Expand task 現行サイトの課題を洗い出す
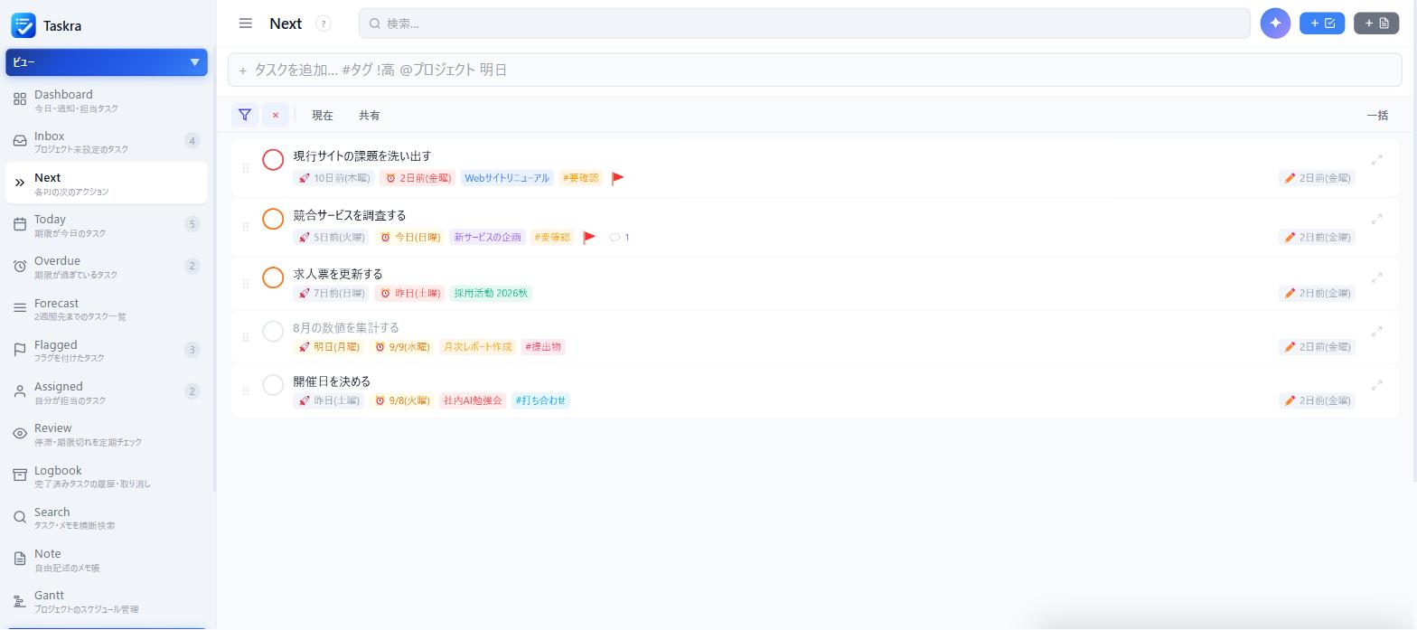The width and height of the screenshot is (1417, 630). pyautogui.click(x=1377, y=160)
